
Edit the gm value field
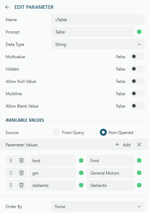[52, 173]
